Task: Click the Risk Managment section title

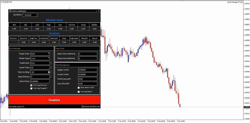Action: [62, 65]
